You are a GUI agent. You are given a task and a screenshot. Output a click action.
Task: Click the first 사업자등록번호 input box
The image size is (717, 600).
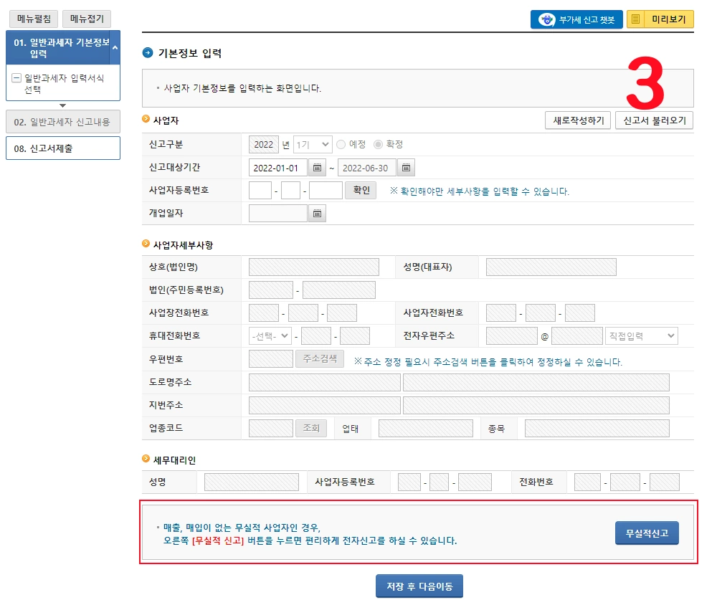click(260, 190)
